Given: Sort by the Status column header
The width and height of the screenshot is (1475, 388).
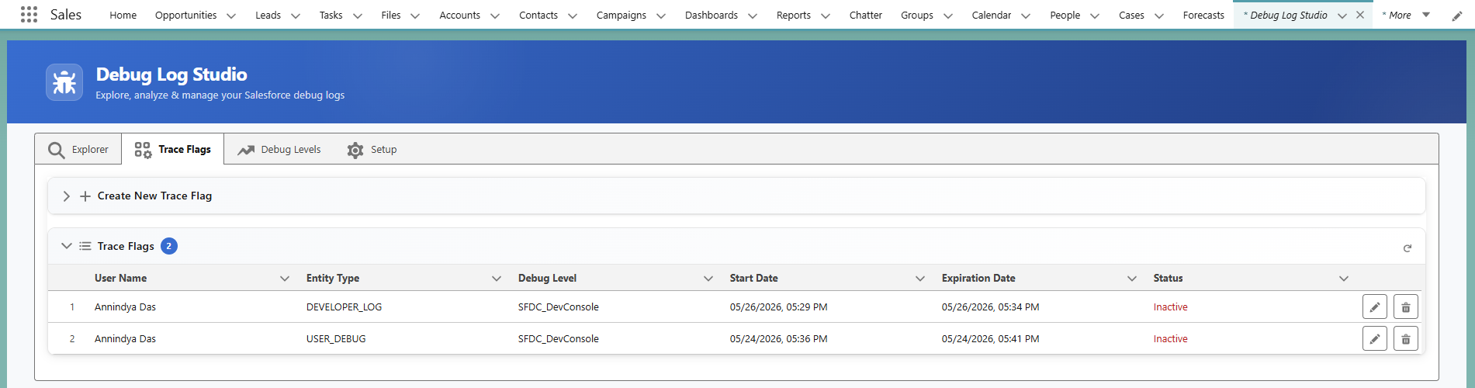Looking at the screenshot, I should coord(1168,278).
